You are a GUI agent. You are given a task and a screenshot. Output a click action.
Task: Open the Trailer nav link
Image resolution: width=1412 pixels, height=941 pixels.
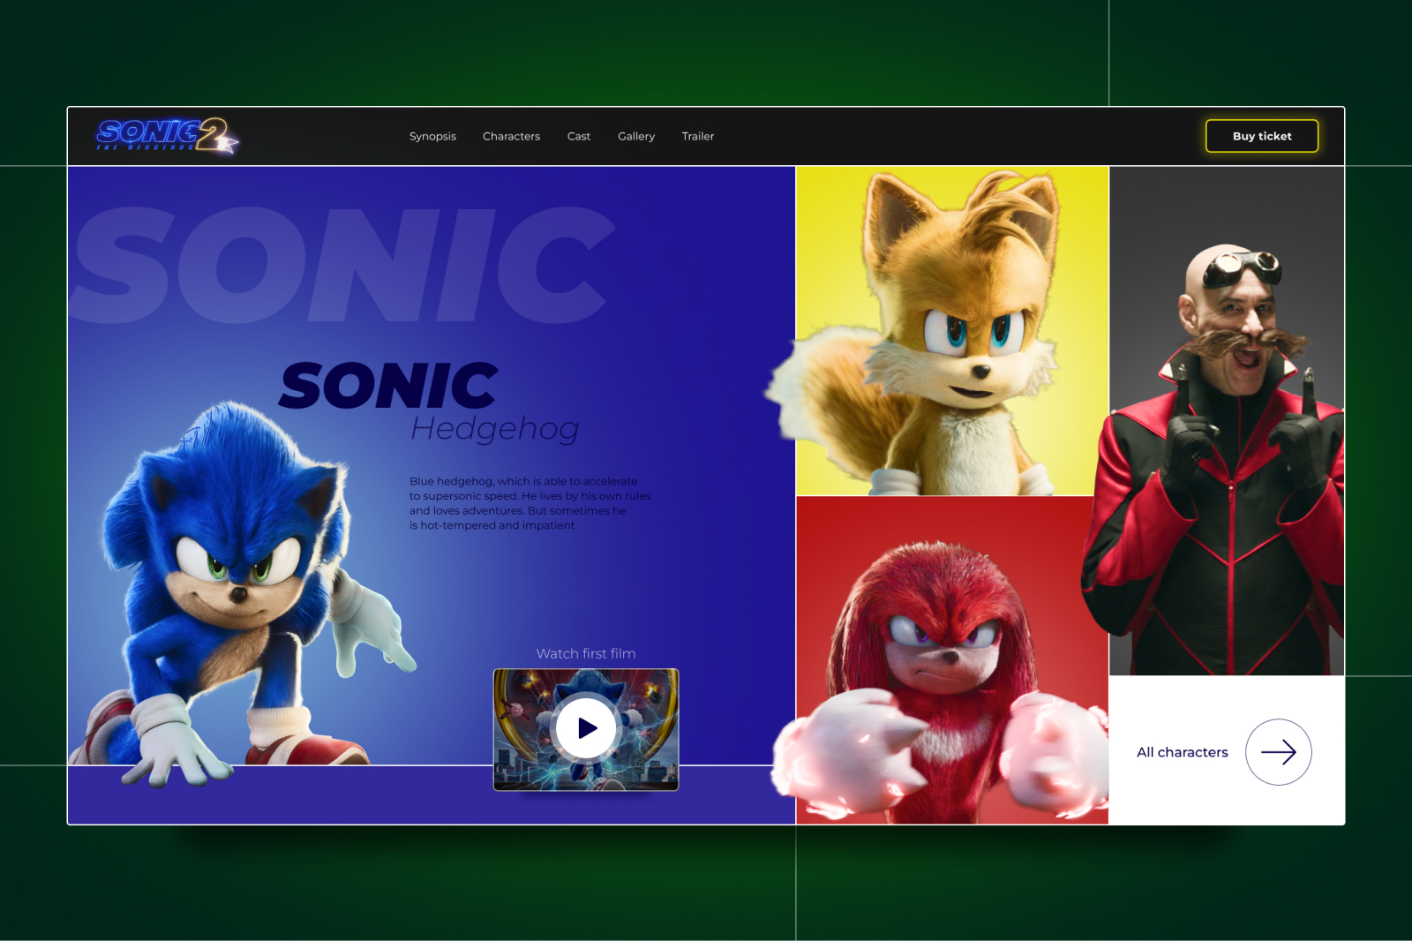coord(698,136)
